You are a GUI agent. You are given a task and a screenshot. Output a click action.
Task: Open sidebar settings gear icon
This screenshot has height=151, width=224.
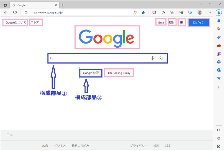[219, 146]
